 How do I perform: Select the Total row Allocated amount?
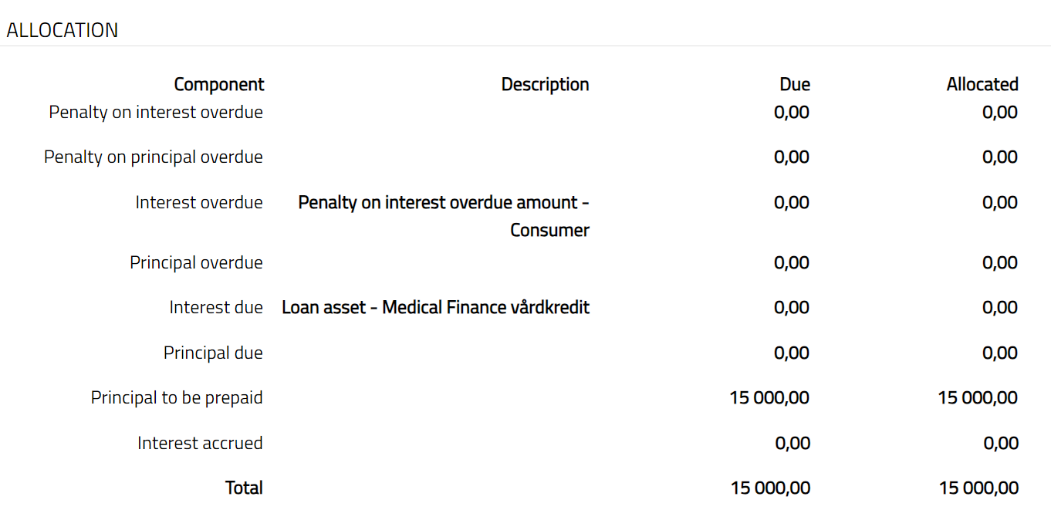[x=978, y=488]
